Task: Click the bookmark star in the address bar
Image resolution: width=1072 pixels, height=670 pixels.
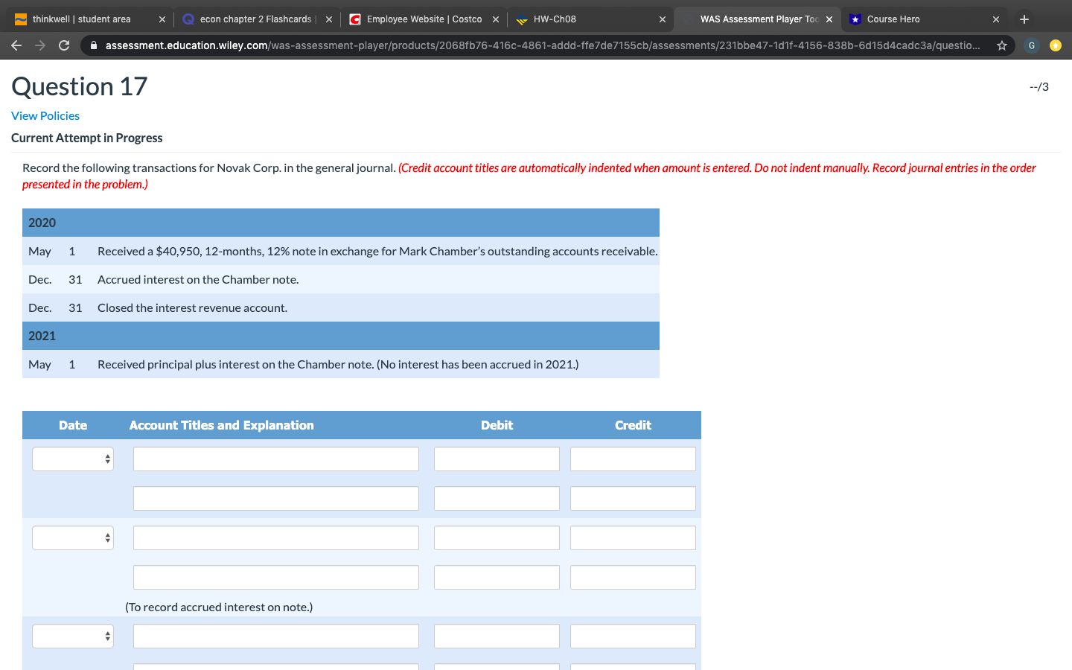Action: [1001, 45]
